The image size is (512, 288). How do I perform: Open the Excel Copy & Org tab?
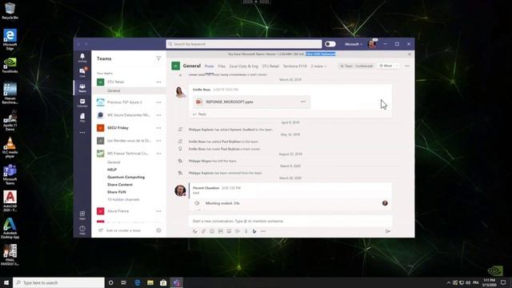coord(243,66)
